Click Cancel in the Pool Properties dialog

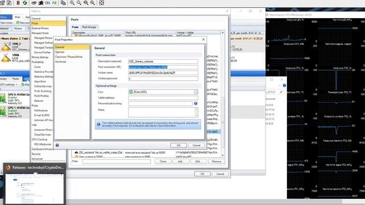196,145
